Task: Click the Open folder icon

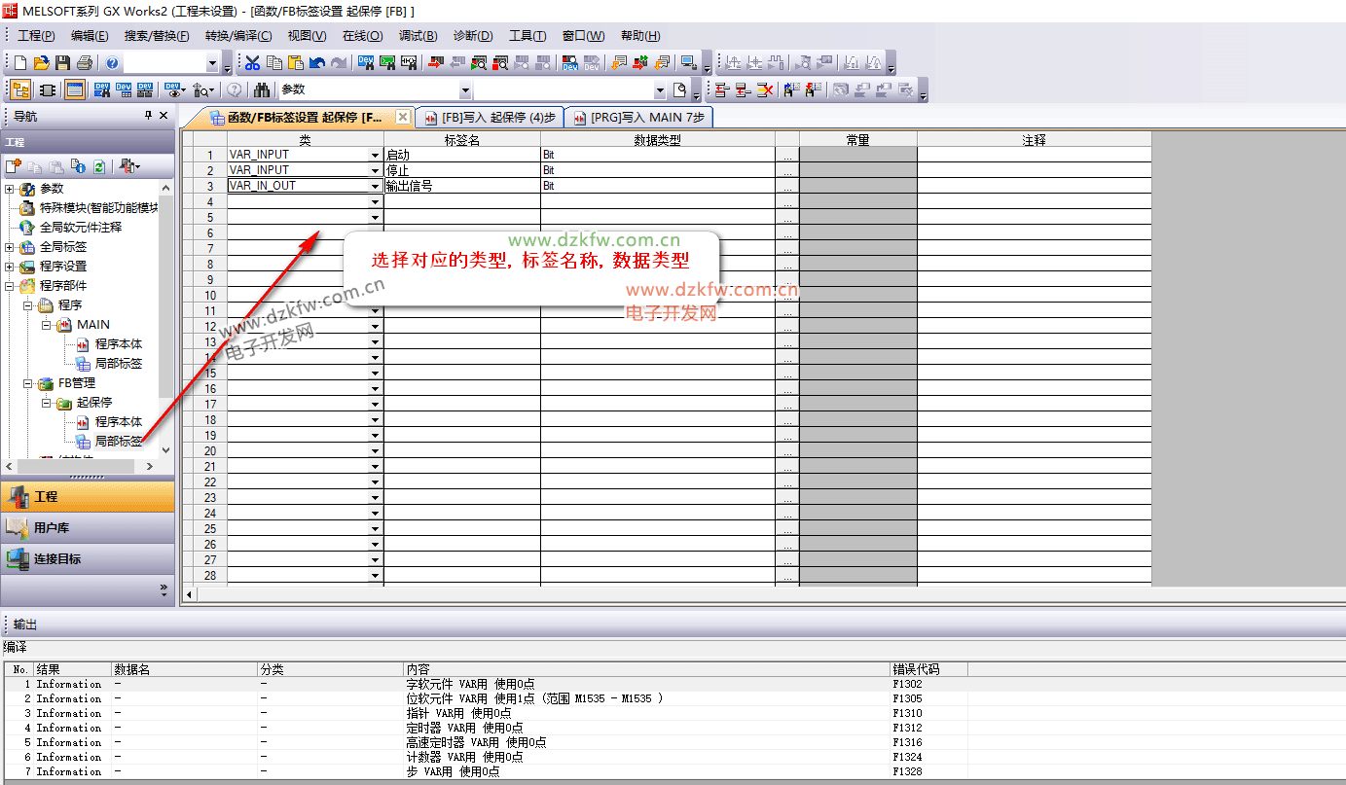Action: [41, 63]
